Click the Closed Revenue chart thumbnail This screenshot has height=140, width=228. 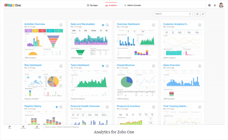[x=136, y=83]
